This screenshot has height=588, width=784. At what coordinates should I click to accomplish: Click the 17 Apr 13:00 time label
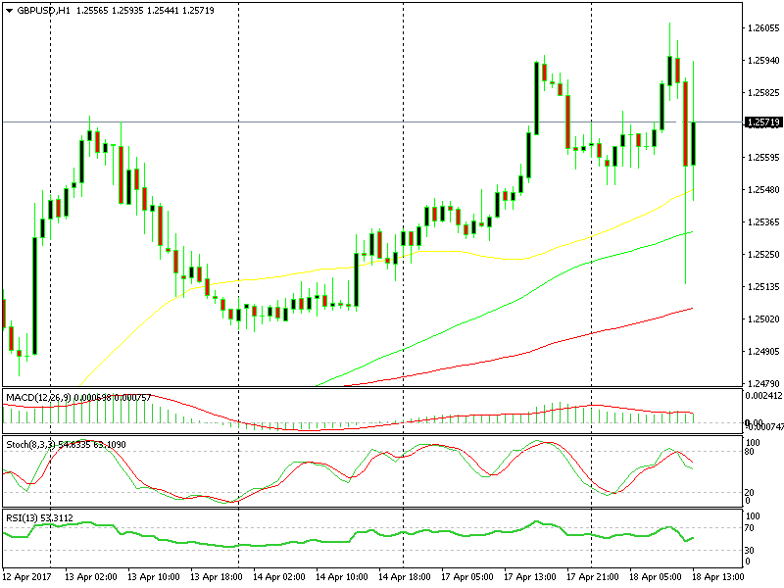[x=529, y=577]
